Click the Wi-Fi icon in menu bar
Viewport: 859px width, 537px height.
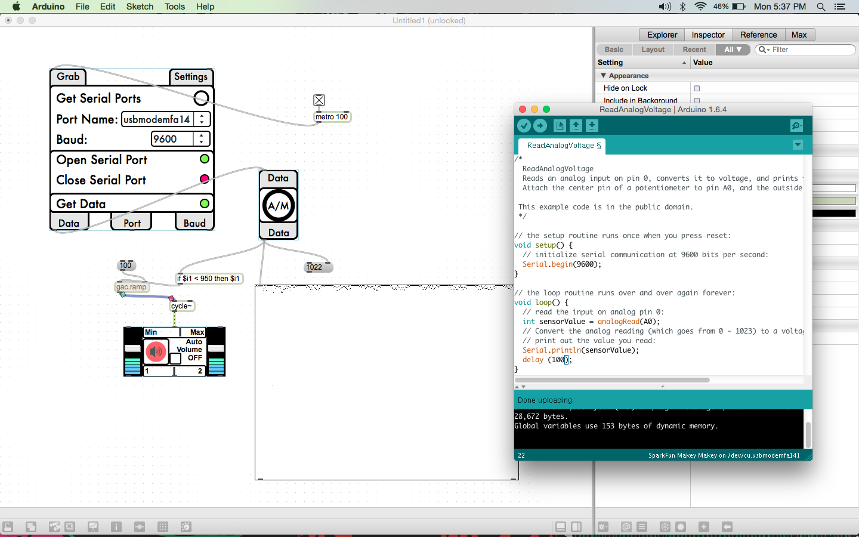701,7
